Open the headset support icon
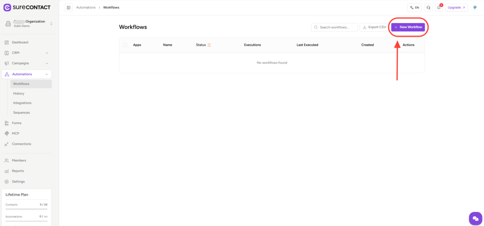This screenshot has width=484, height=226. point(428,8)
